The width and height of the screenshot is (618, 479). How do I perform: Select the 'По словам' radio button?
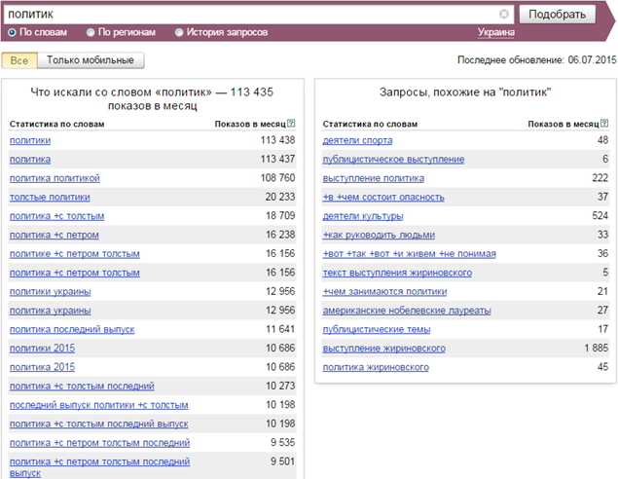point(12,32)
